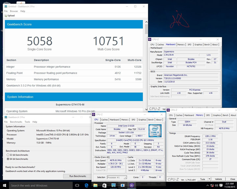Click title icon of CPU-Z Mainboard window
Image resolution: width=237 pixels, height=189 pixels.
[150, 39]
